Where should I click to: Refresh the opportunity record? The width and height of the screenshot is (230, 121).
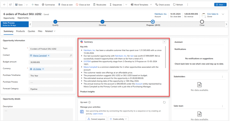[178, 5]
